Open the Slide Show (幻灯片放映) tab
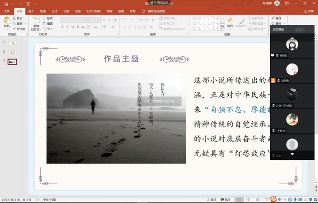This screenshot has height=203, width=318. click(x=92, y=10)
